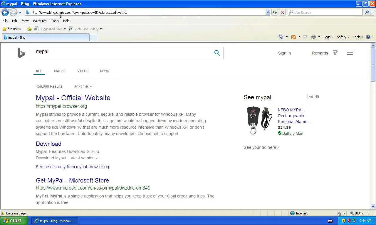Image resolution: width=376 pixels, height=225 pixels.
Task: Expand the Safety command menu
Action: (x=343, y=37)
